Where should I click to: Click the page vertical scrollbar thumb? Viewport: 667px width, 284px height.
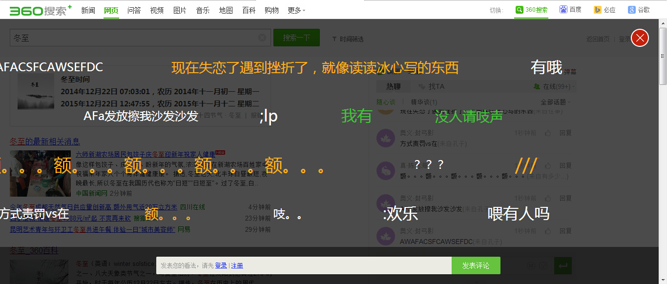tap(663, 56)
